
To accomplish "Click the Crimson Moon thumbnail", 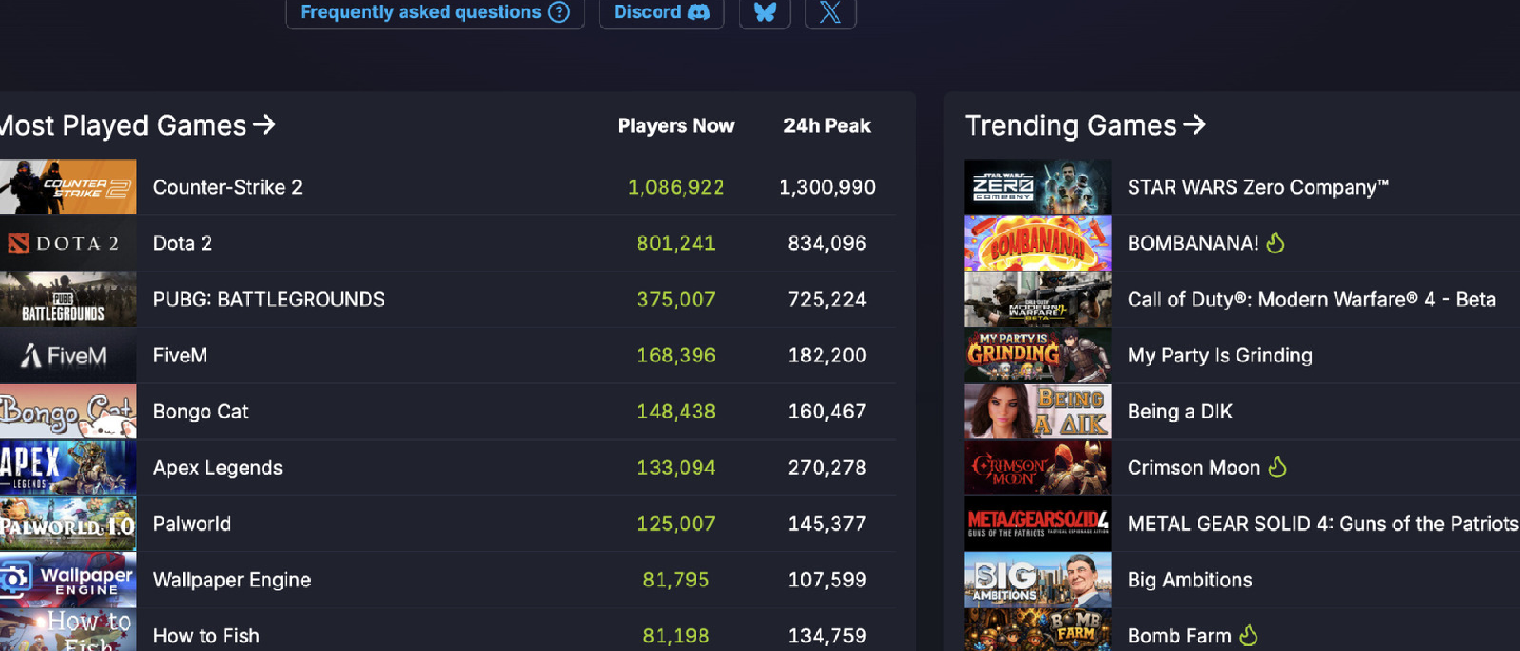I will tap(1037, 468).
